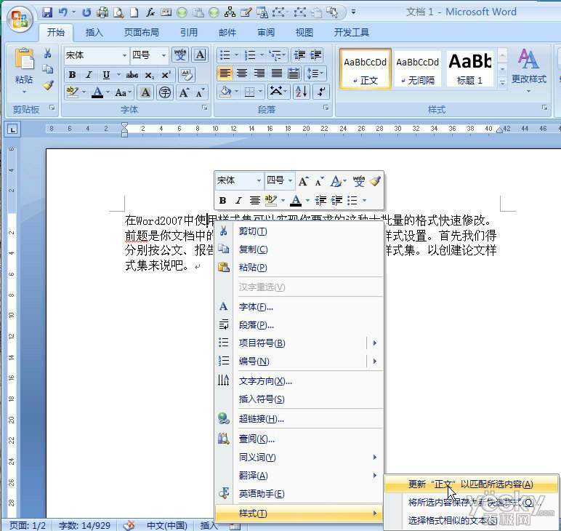Image resolution: width=561 pixels, height=531 pixels.
Task: Select 更新"正文"以匹配所选内容(A) submenu item
Action: pos(471,484)
